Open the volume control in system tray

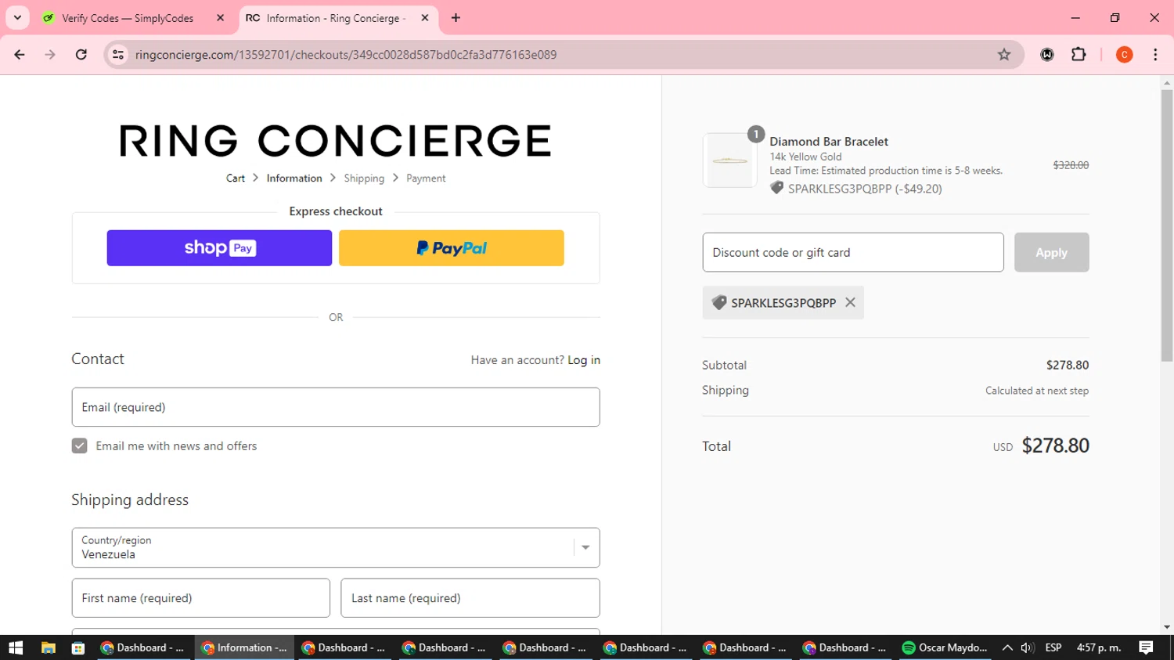(x=1028, y=647)
